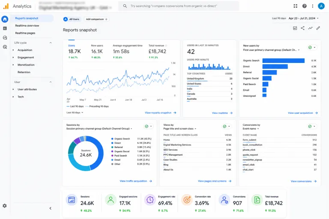Share this report via share icon
This screenshot has width=329, height=219.
[x=302, y=28]
